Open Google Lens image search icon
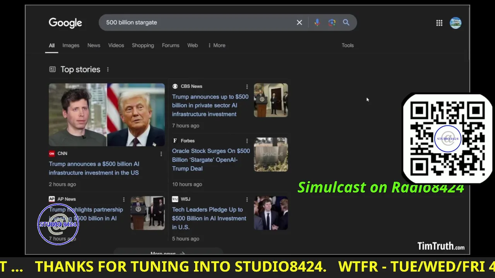 [332, 22]
